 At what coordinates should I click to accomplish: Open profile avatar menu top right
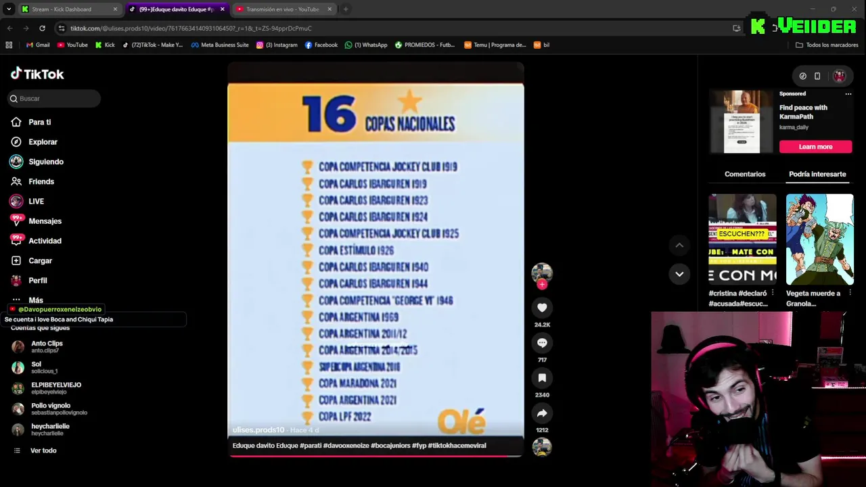tap(839, 76)
